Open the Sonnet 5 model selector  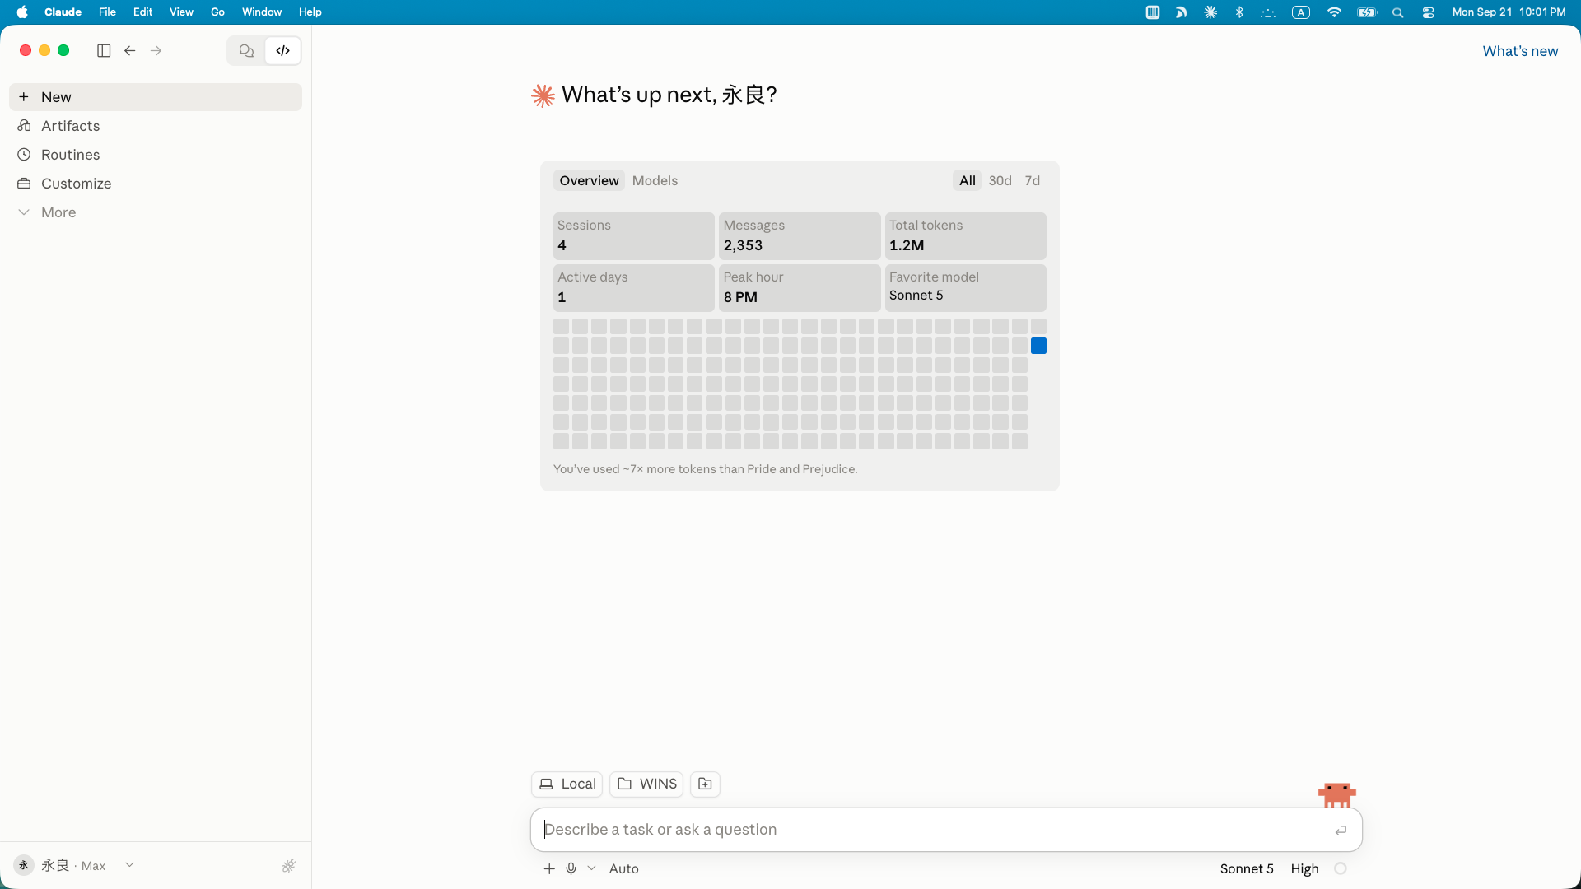pos(1246,868)
